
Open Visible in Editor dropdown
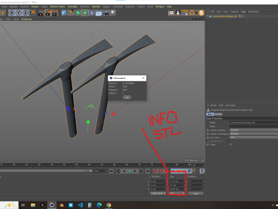pyautogui.click(x=254, y=130)
